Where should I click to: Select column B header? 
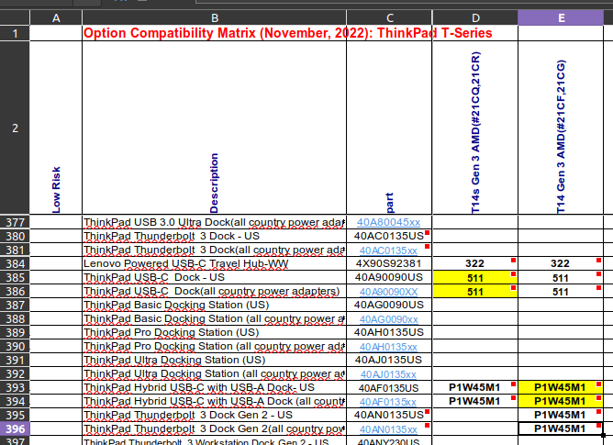[214, 18]
